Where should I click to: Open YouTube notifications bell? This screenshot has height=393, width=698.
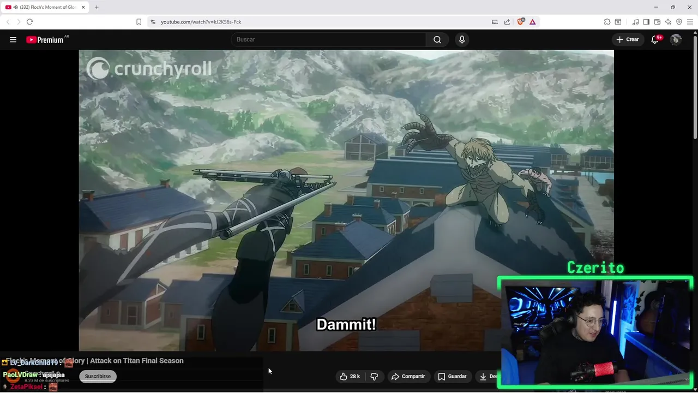pos(655,39)
